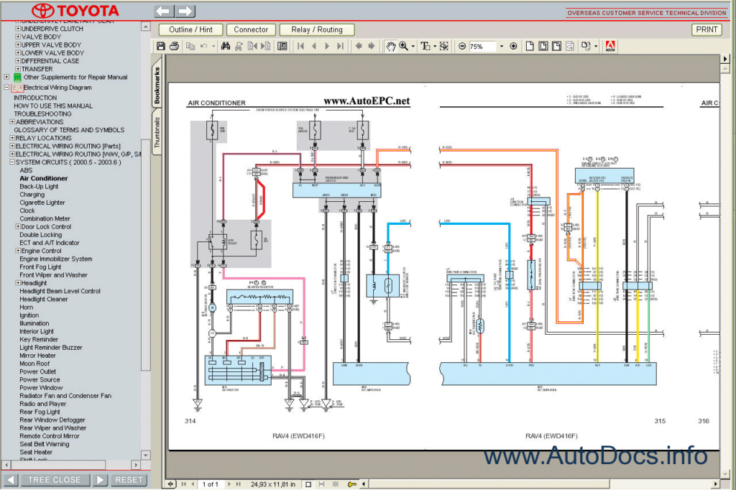This screenshot has width=736, height=490.
Task: Select Charging in the tree
Action: [x=32, y=194]
